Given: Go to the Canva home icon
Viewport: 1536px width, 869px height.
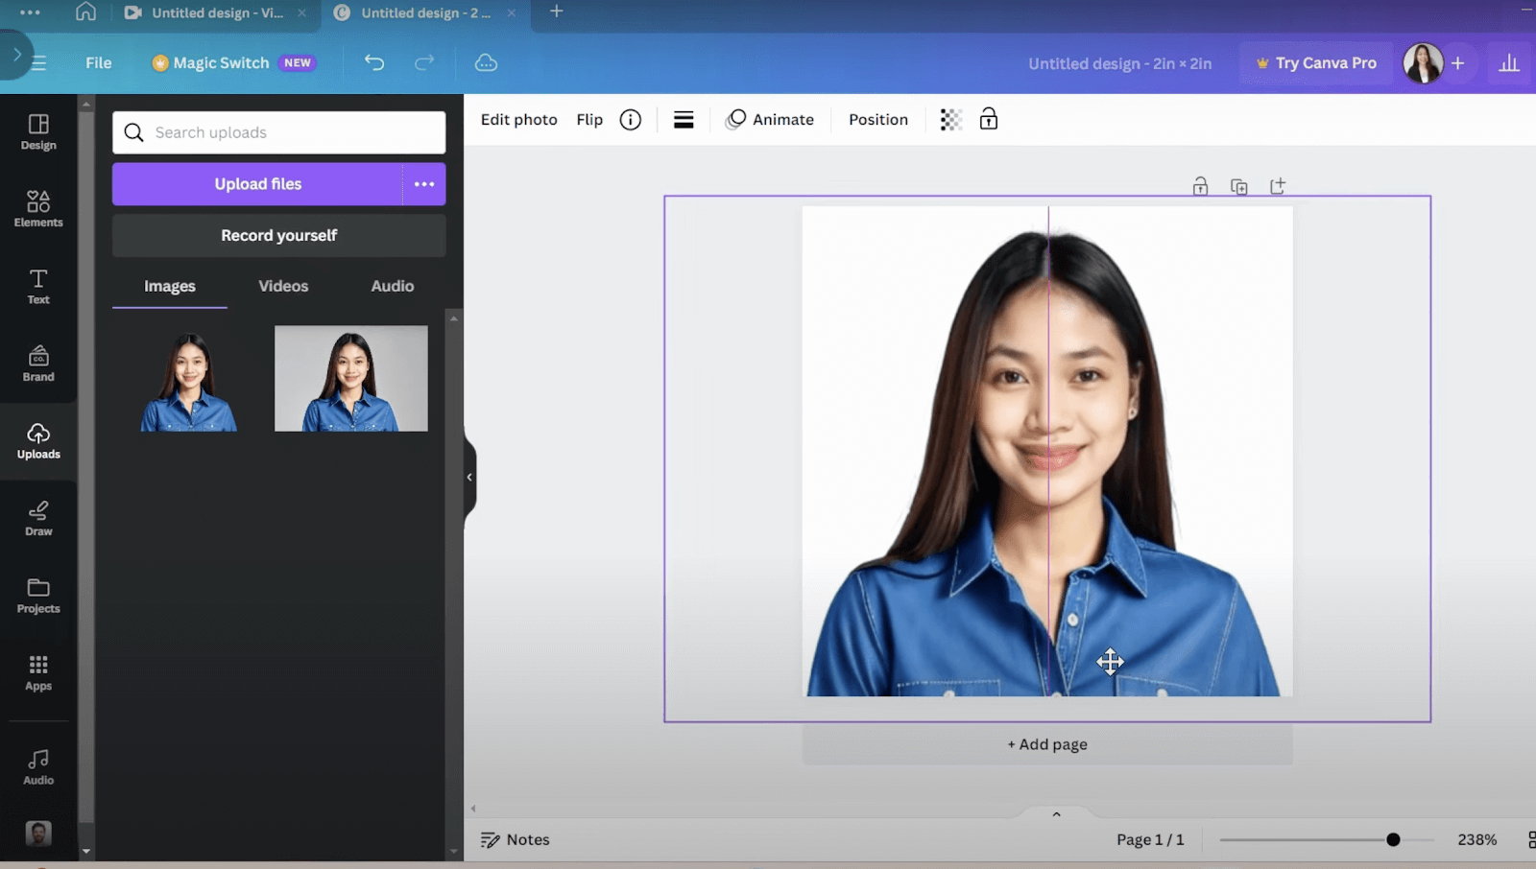Looking at the screenshot, I should coord(85,12).
